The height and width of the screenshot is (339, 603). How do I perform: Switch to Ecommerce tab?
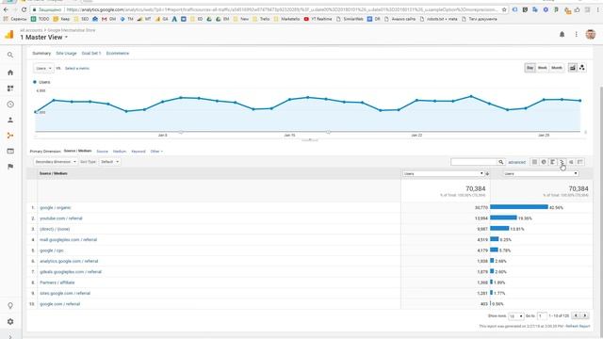(118, 54)
